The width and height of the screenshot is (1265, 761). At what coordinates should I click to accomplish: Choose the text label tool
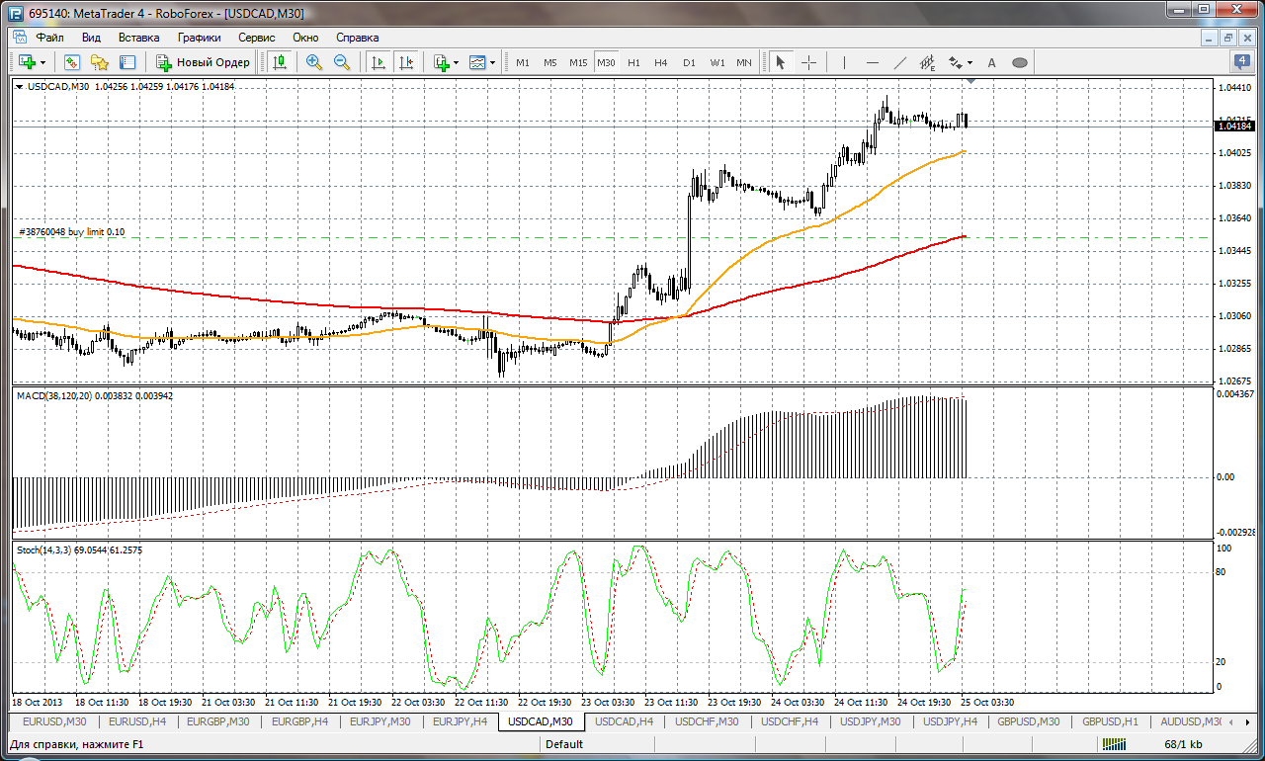point(992,62)
